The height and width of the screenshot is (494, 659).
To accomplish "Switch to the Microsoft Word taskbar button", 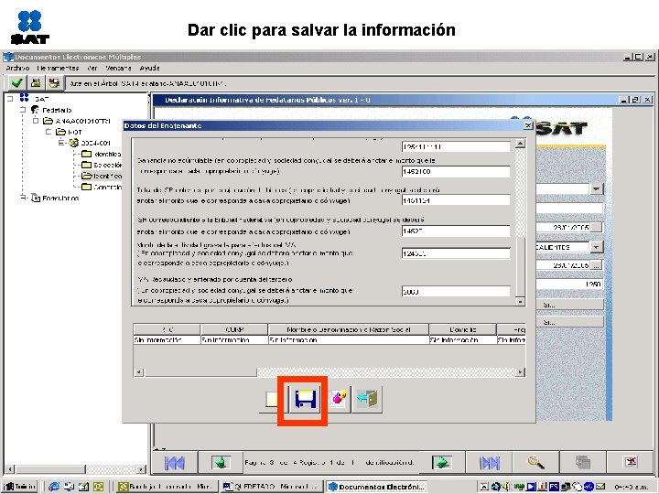I will click(272, 487).
